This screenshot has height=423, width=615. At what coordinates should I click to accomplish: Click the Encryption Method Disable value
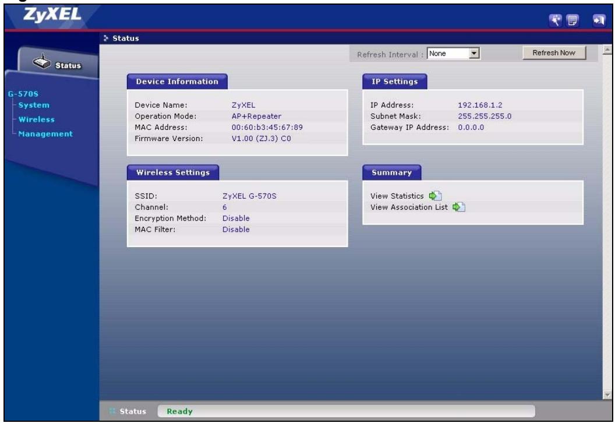(x=236, y=218)
